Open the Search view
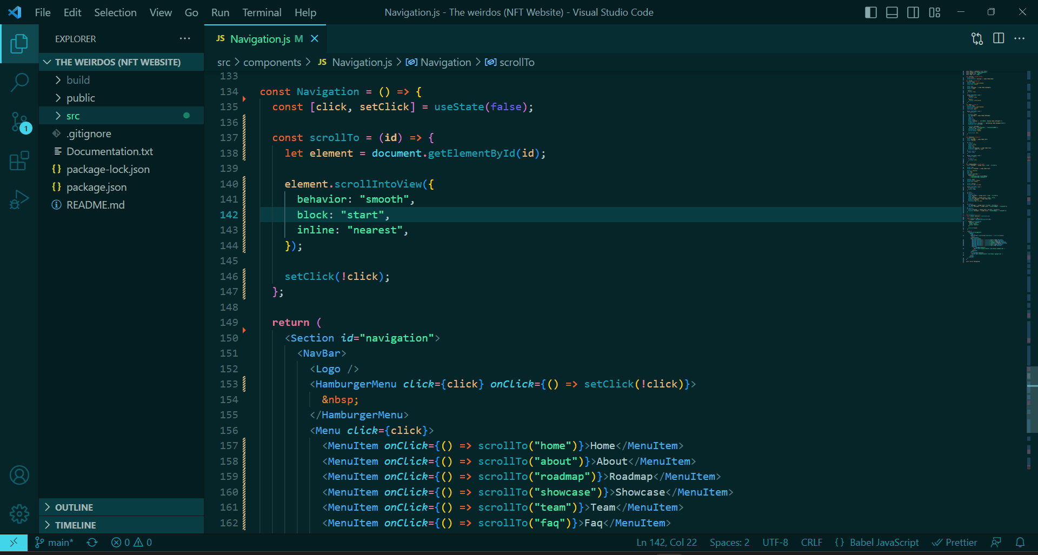 (x=19, y=82)
